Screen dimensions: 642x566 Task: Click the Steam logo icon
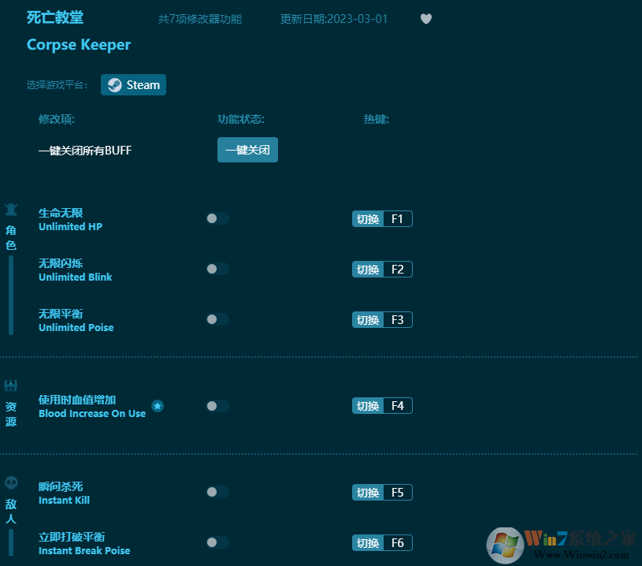[115, 85]
